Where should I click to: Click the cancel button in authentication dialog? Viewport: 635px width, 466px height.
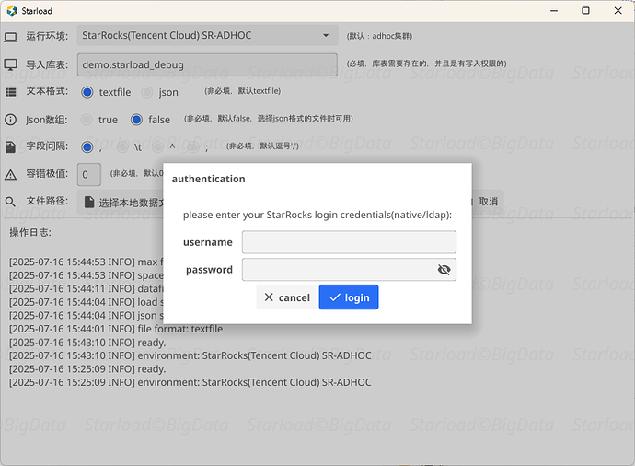click(286, 297)
